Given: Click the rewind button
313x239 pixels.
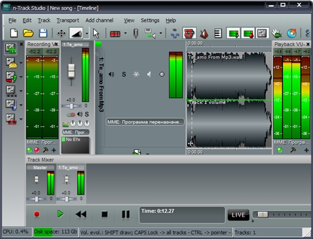Looking at the screenshot, I should coord(81,214).
